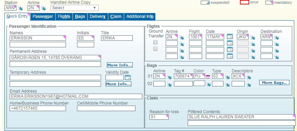
Task: Click the Title field showing ERIKA
Action: pyautogui.click(x=117, y=38)
